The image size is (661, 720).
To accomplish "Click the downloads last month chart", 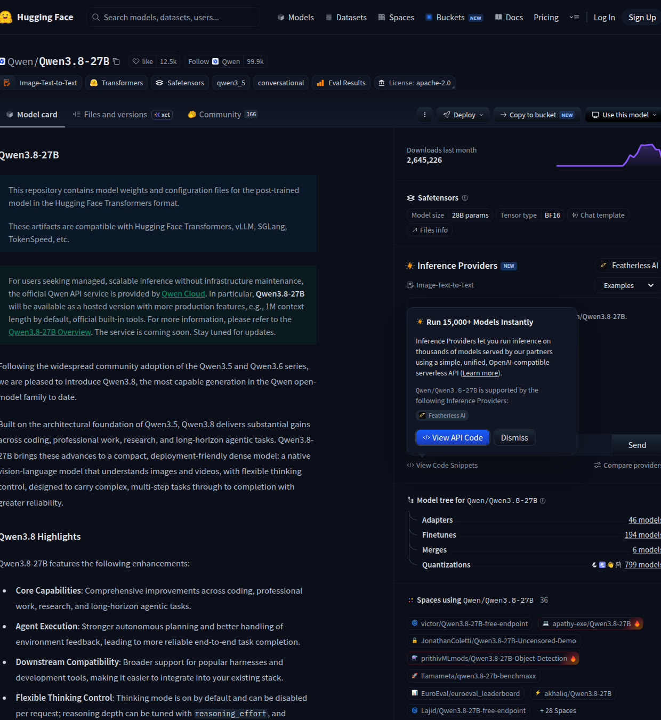I will click(609, 155).
